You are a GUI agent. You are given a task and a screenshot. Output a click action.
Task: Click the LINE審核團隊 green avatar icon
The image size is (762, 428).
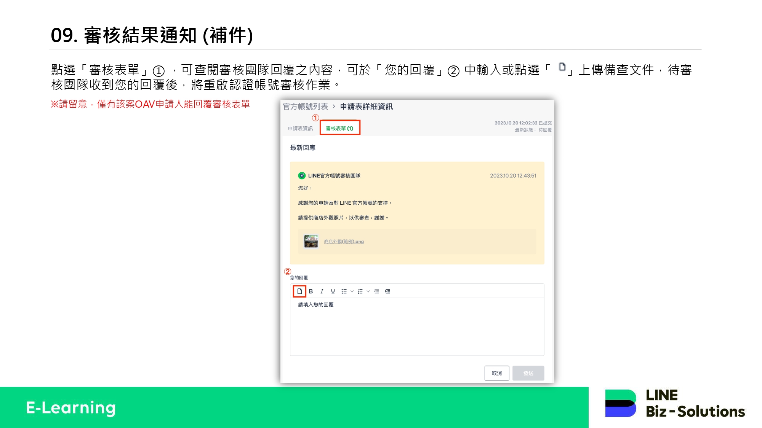302,176
